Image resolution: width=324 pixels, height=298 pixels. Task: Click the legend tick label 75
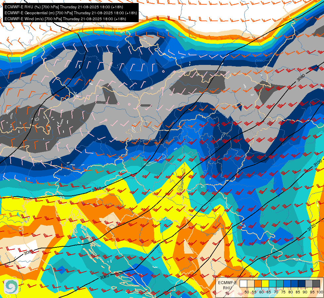point(283,292)
